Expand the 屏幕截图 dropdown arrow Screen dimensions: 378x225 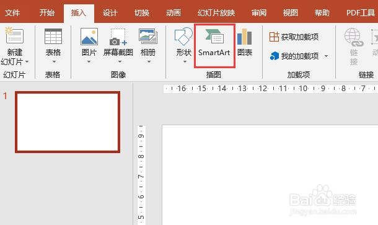pos(120,62)
